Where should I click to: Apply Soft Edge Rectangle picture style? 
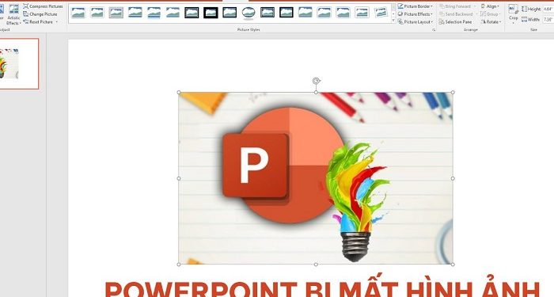(173, 13)
